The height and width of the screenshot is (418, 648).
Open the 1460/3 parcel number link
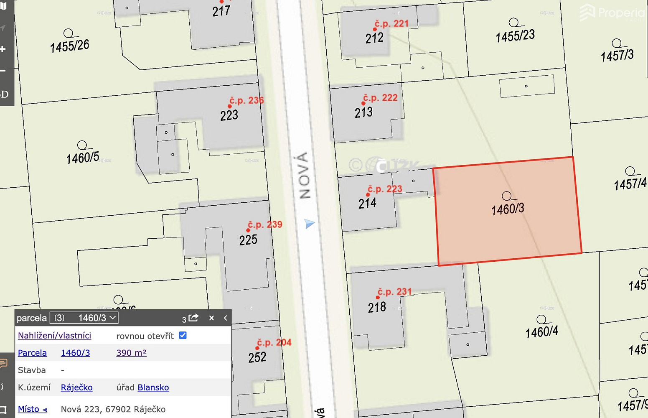pos(75,353)
